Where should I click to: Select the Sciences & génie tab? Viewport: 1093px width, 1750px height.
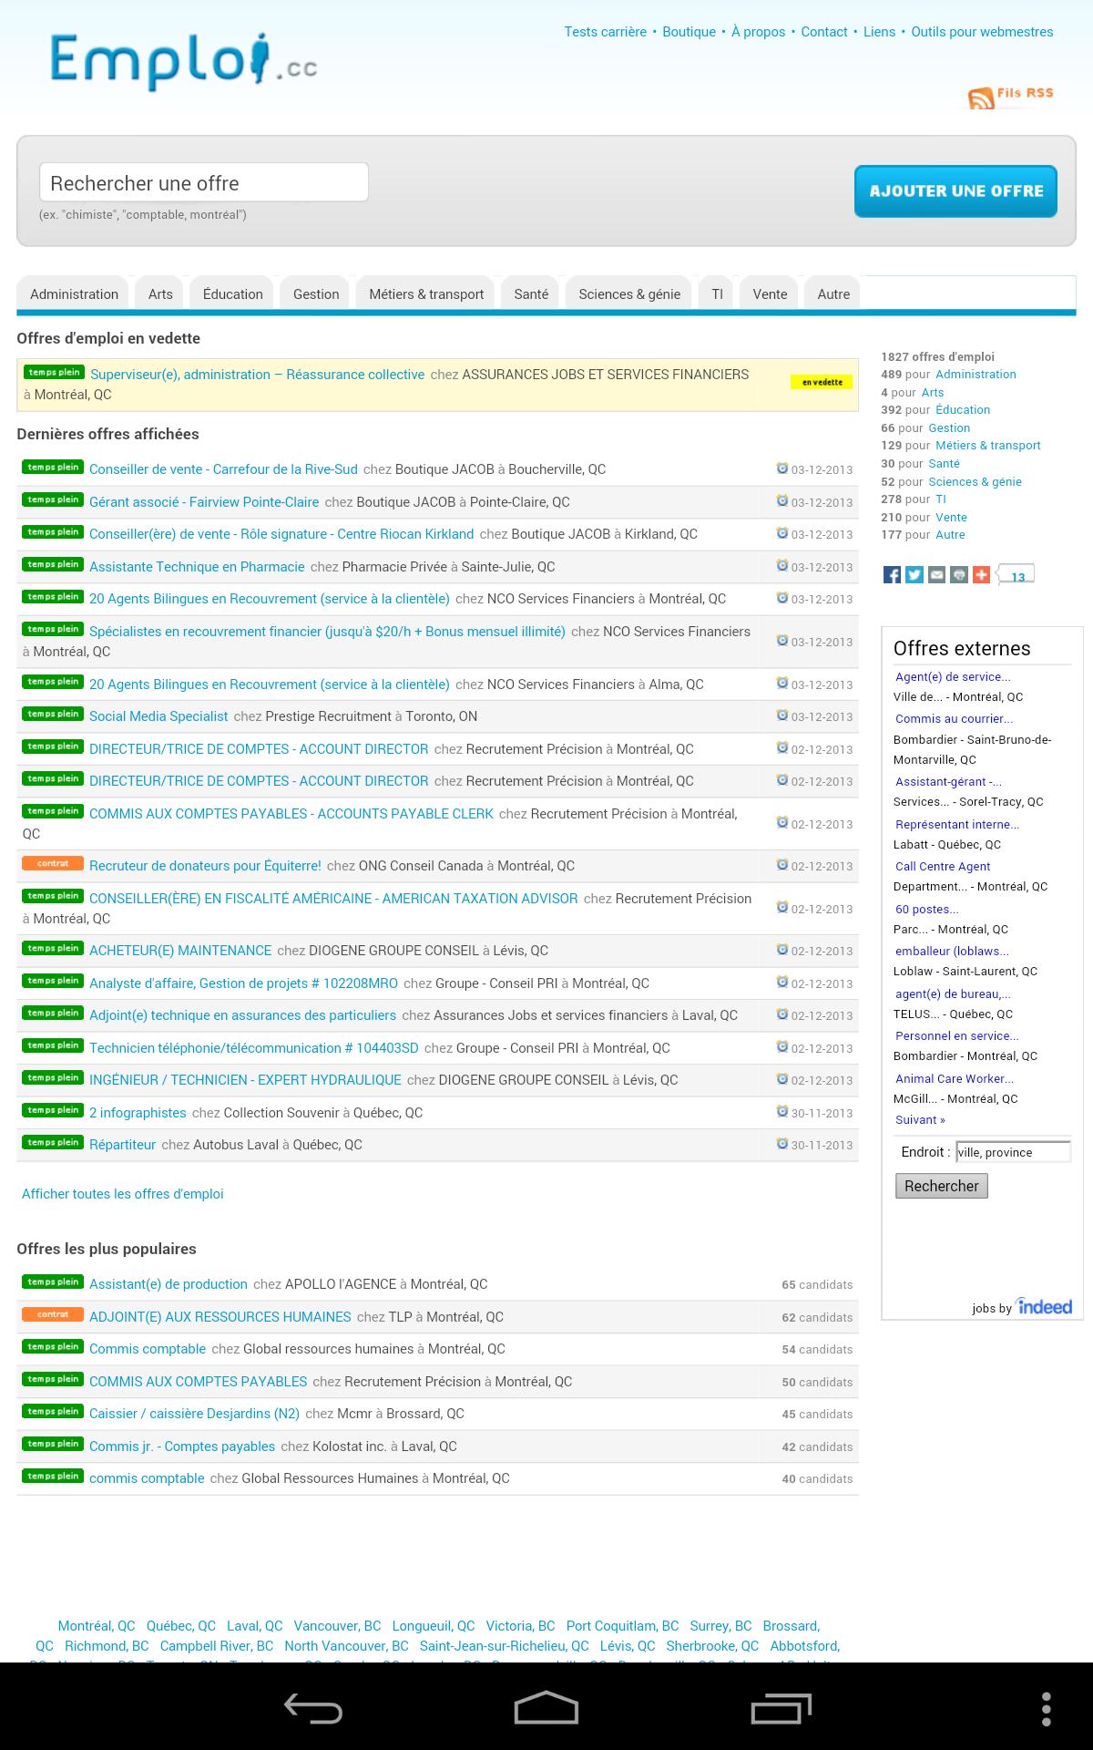[629, 294]
